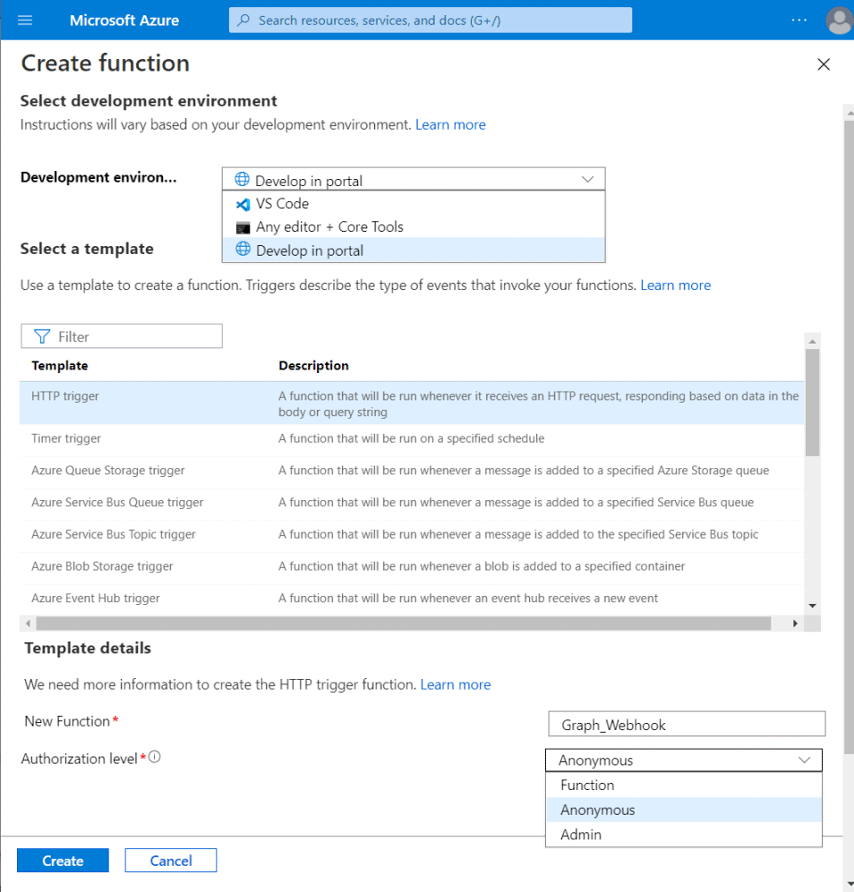Open Learn more about HTTP trigger details
The height and width of the screenshot is (892, 854).
pos(455,684)
